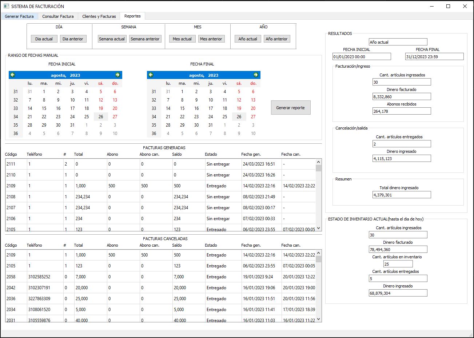
Task: Go to previous month in Fecha Final calendar
Action: 151,75
